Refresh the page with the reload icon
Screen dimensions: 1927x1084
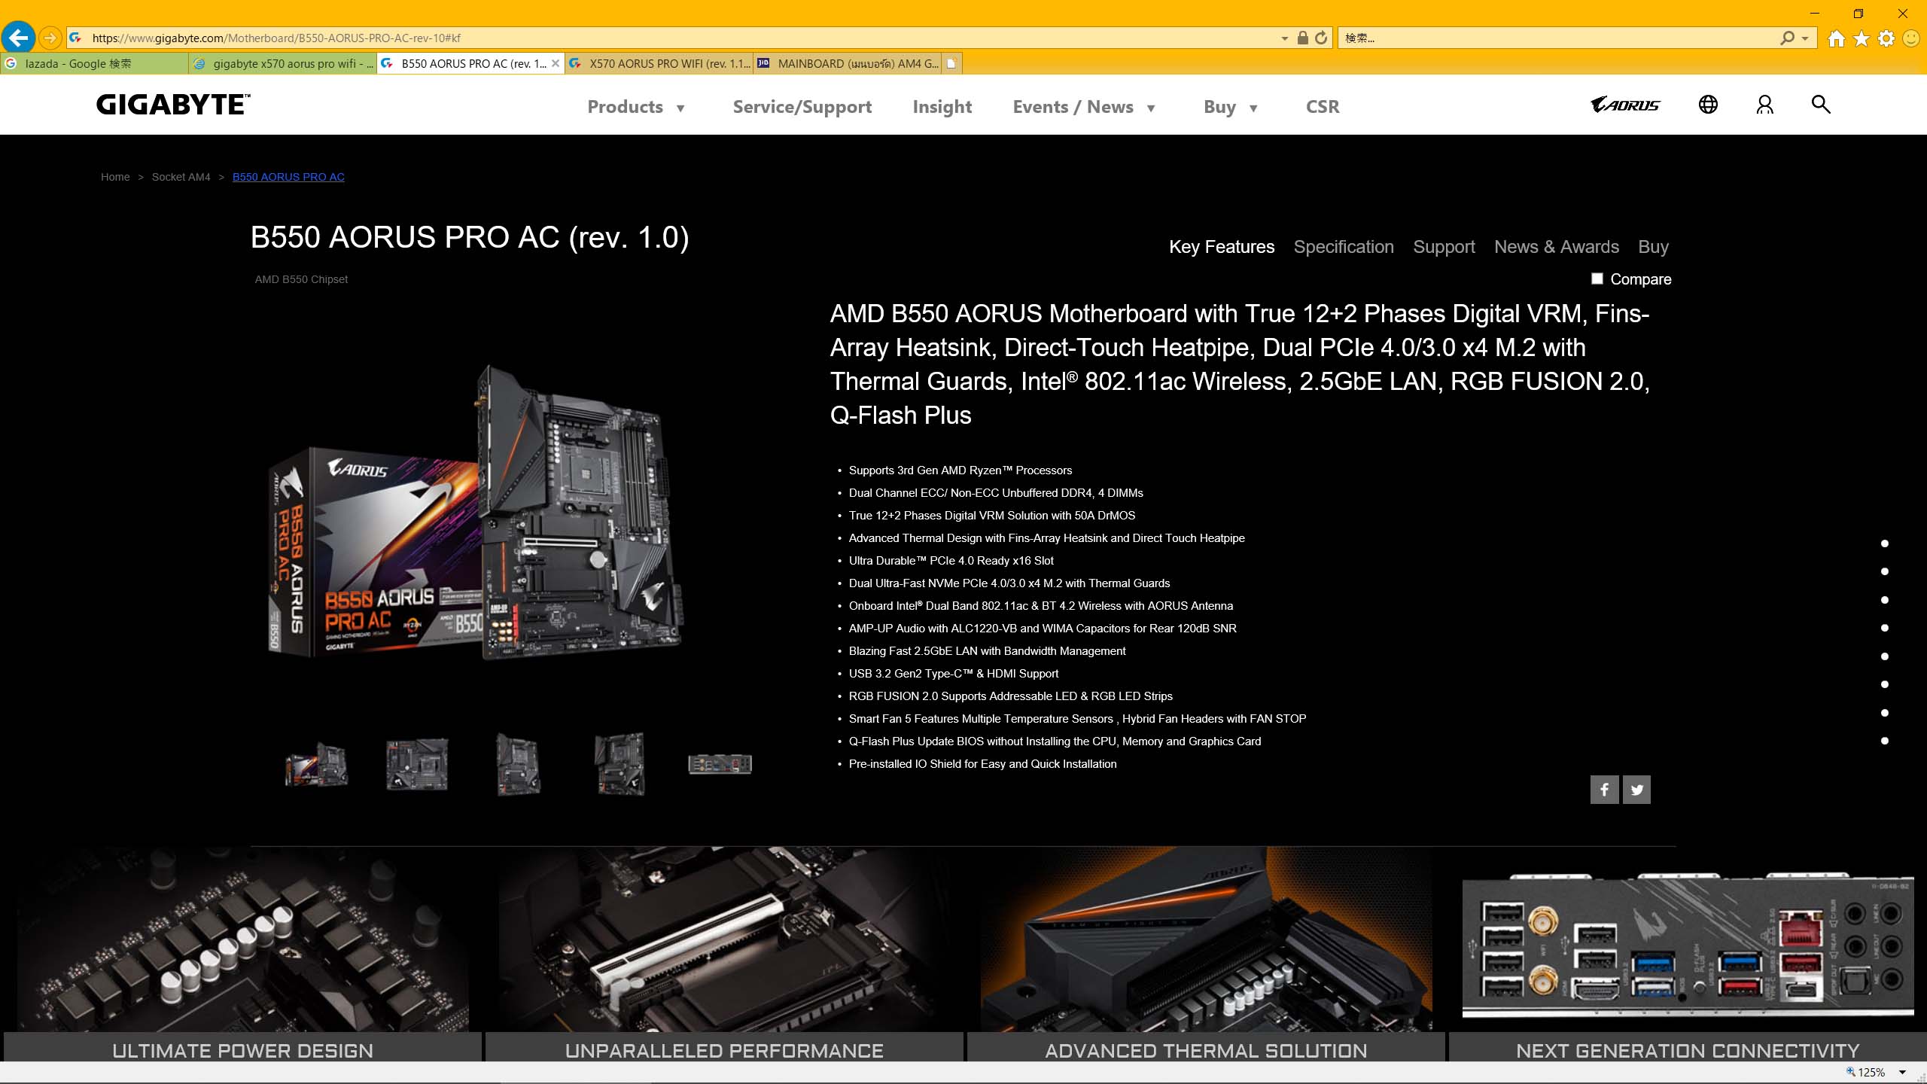(1321, 38)
